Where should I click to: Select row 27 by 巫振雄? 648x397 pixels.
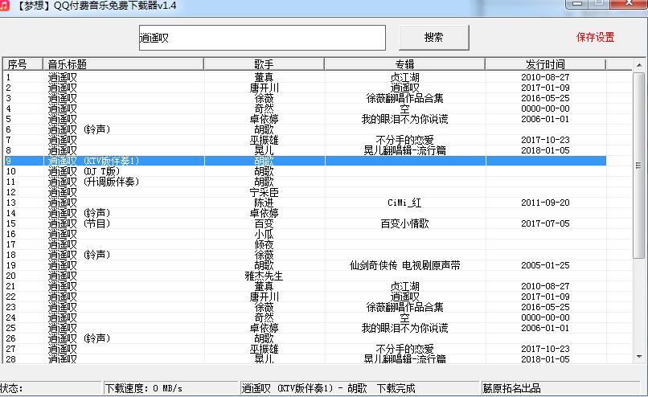pyautogui.click(x=305, y=349)
